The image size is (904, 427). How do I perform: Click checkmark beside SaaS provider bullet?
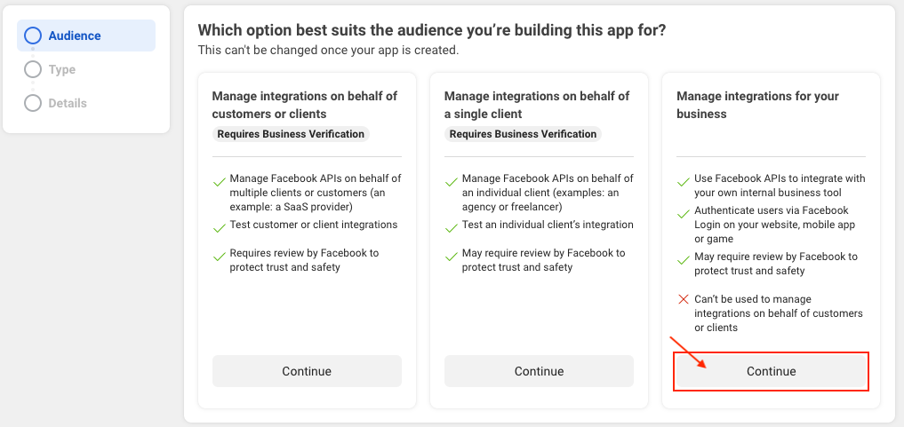click(219, 182)
